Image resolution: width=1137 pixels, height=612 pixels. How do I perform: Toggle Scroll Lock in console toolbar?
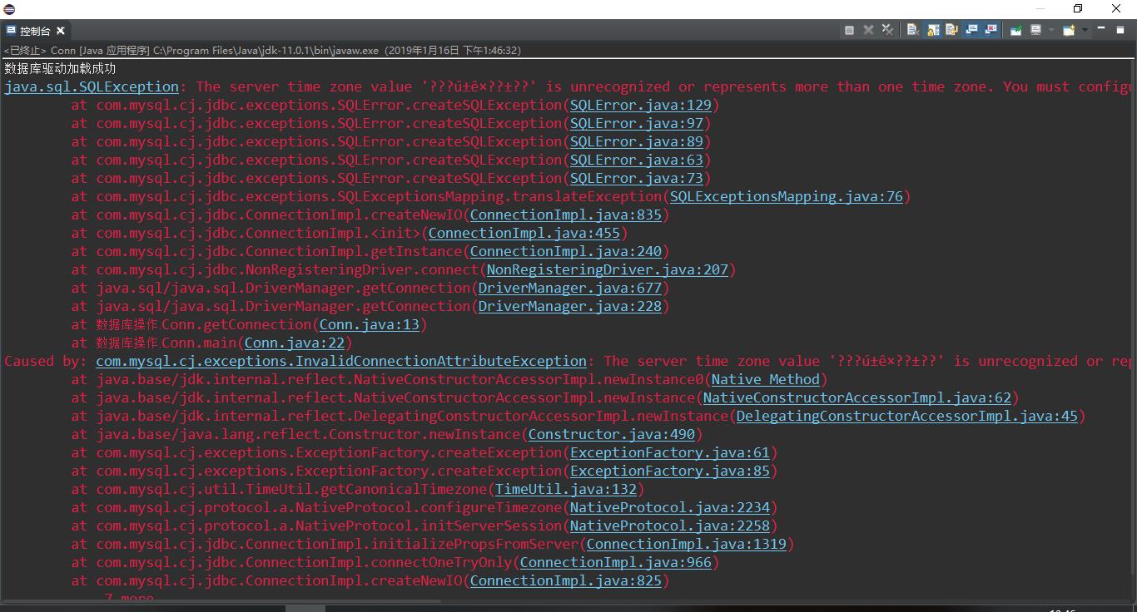[933, 30]
